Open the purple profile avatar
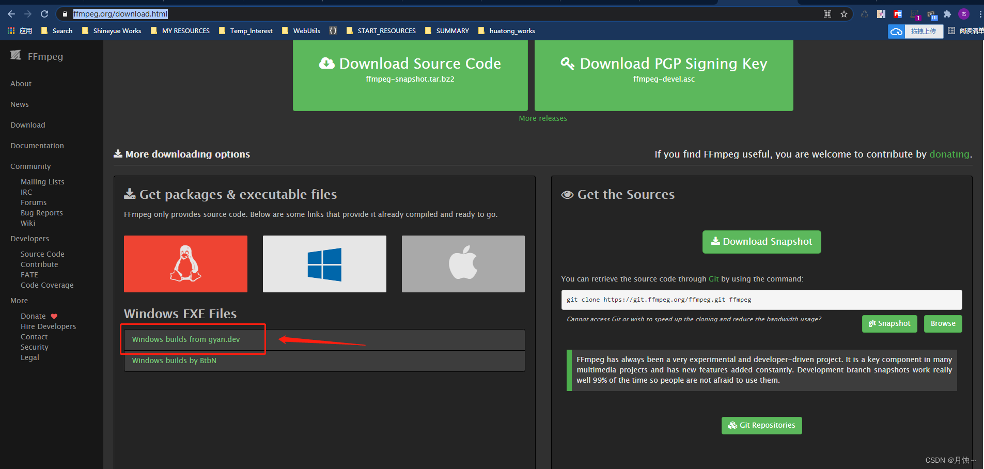Viewport: 984px width, 469px height. (x=964, y=14)
